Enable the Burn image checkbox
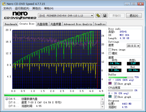The image size is (146, 112). coord(110,50)
